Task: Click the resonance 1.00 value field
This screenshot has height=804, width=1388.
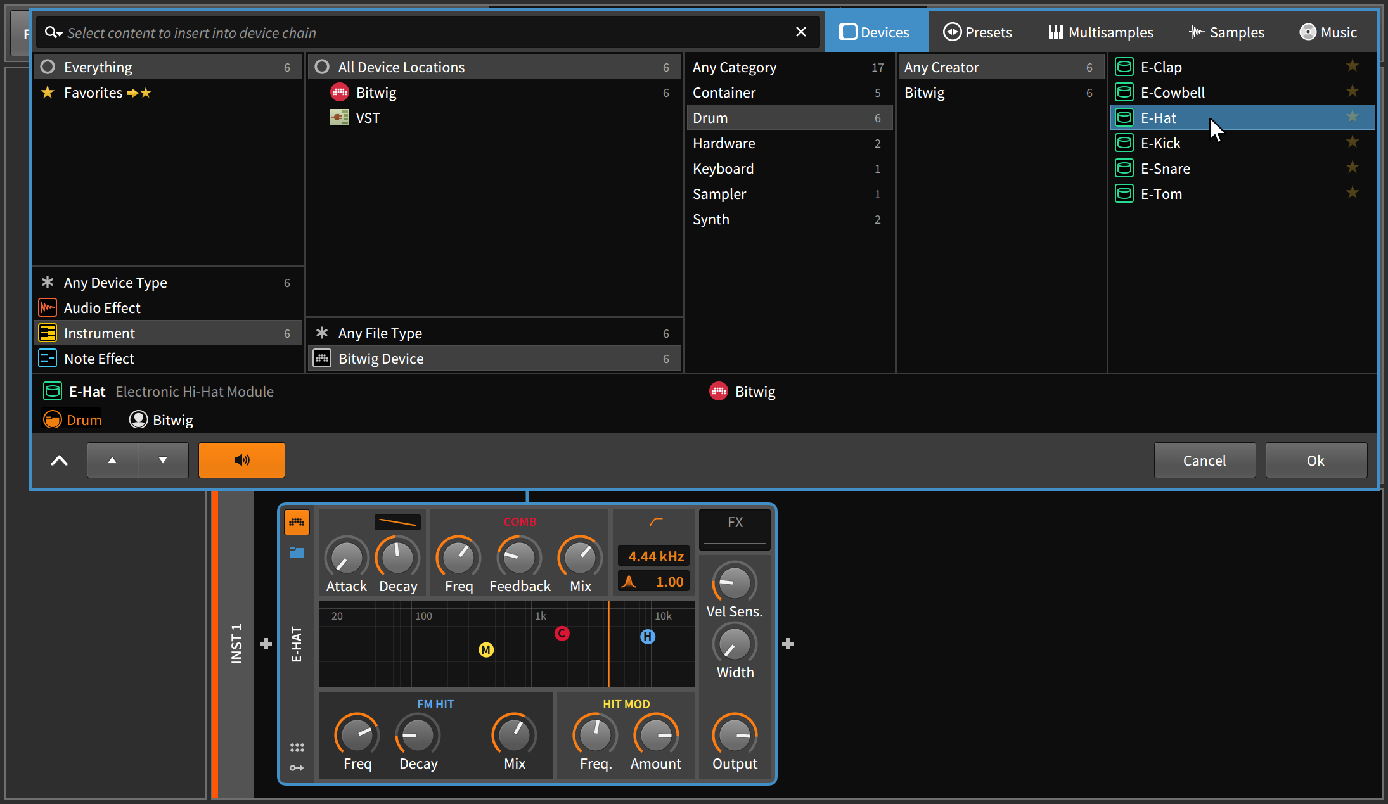Action: pyautogui.click(x=654, y=582)
